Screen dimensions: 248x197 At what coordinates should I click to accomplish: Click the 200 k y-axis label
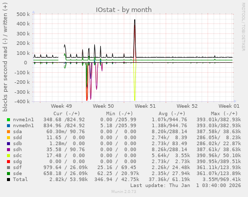coord(23,43)
